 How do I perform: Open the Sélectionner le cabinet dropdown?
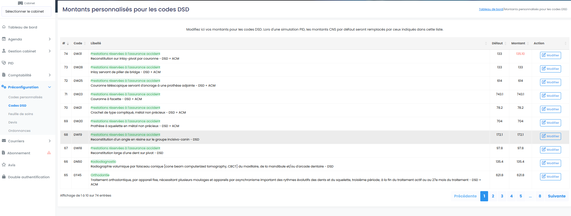coord(26,11)
